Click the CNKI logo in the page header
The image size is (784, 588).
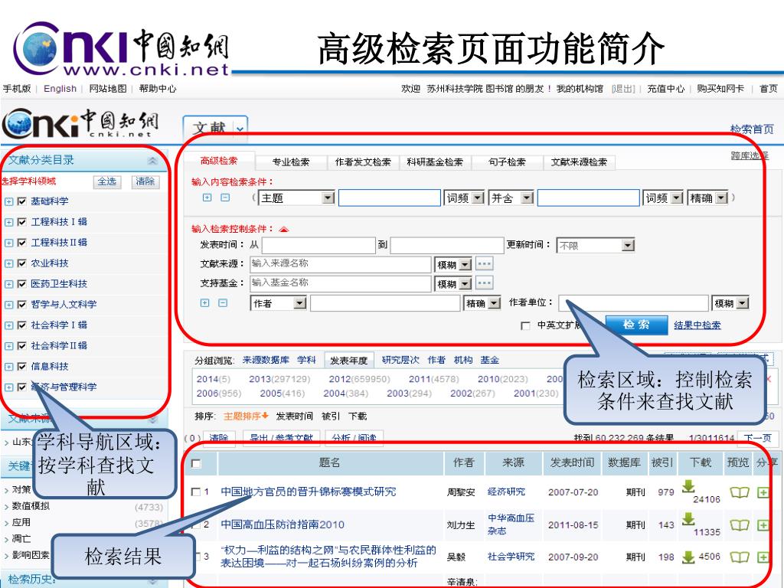pyautogui.click(x=80, y=123)
